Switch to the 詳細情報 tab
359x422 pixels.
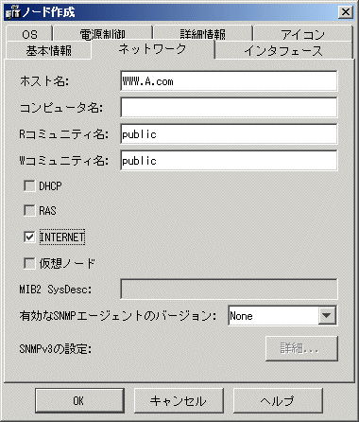[203, 33]
